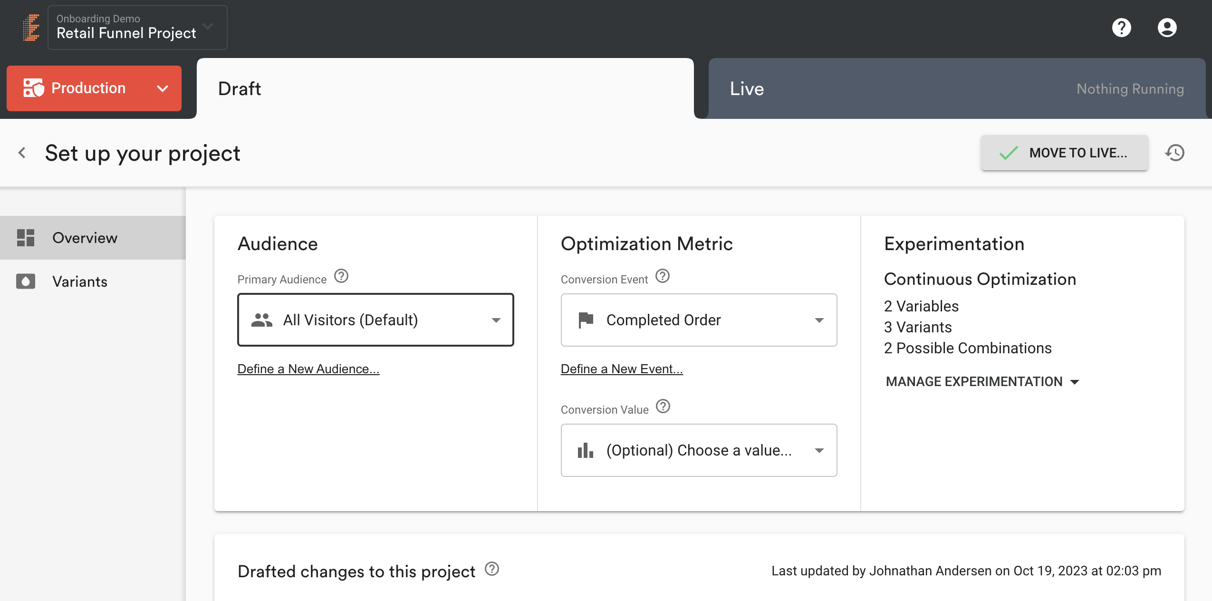Image resolution: width=1212 pixels, height=601 pixels.
Task: Open the Completed Order event dropdown
Action: coord(699,320)
